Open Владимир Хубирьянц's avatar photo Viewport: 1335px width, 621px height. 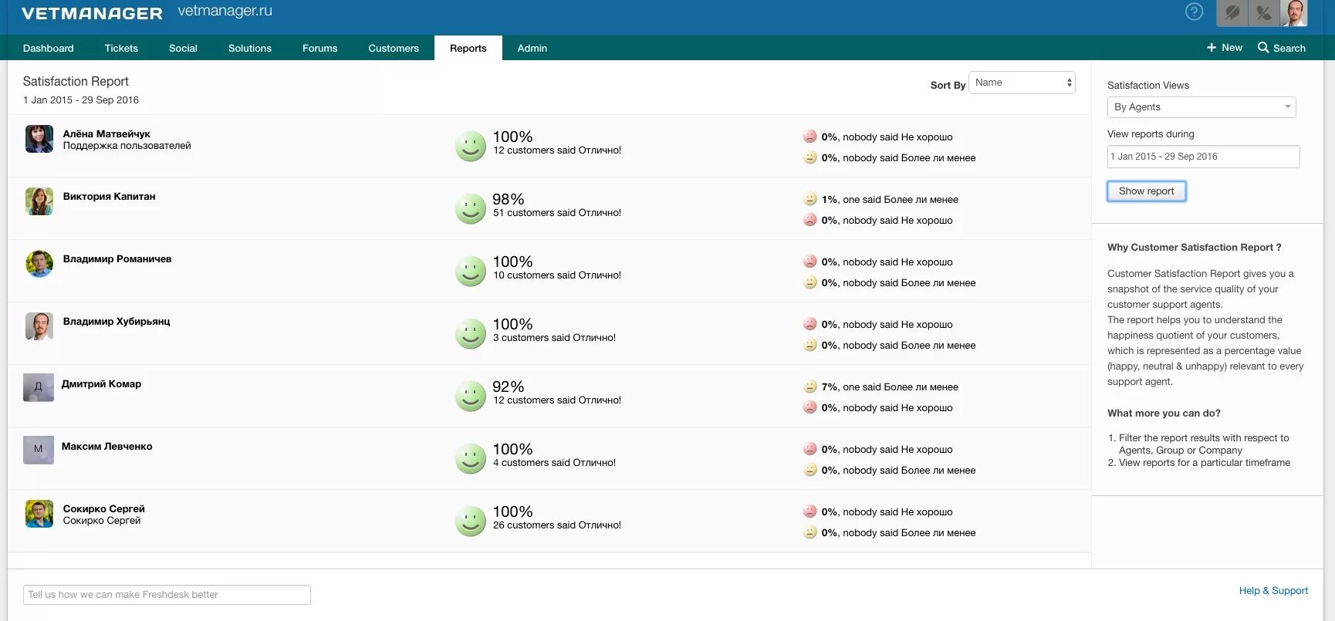pyautogui.click(x=39, y=326)
